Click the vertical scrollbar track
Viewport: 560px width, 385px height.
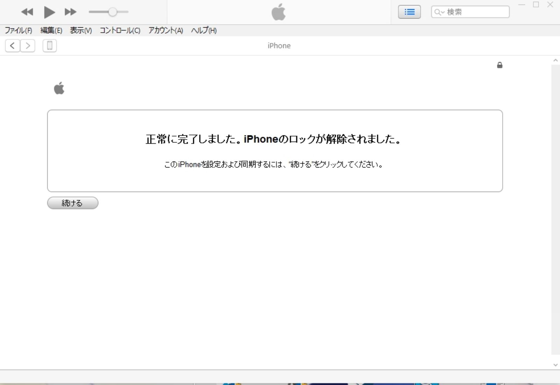[x=555, y=210]
